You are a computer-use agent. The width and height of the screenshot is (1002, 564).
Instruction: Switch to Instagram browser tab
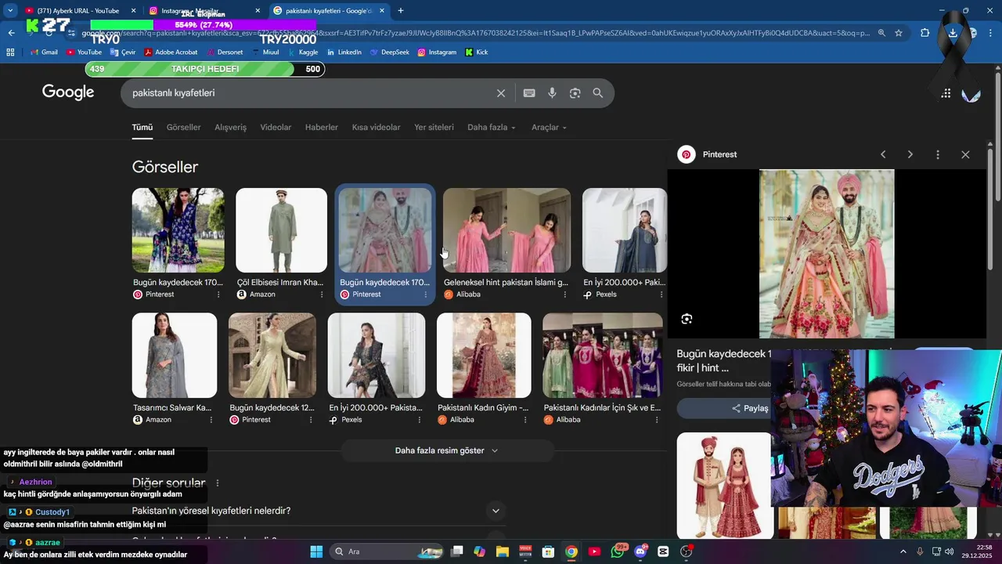click(x=205, y=10)
